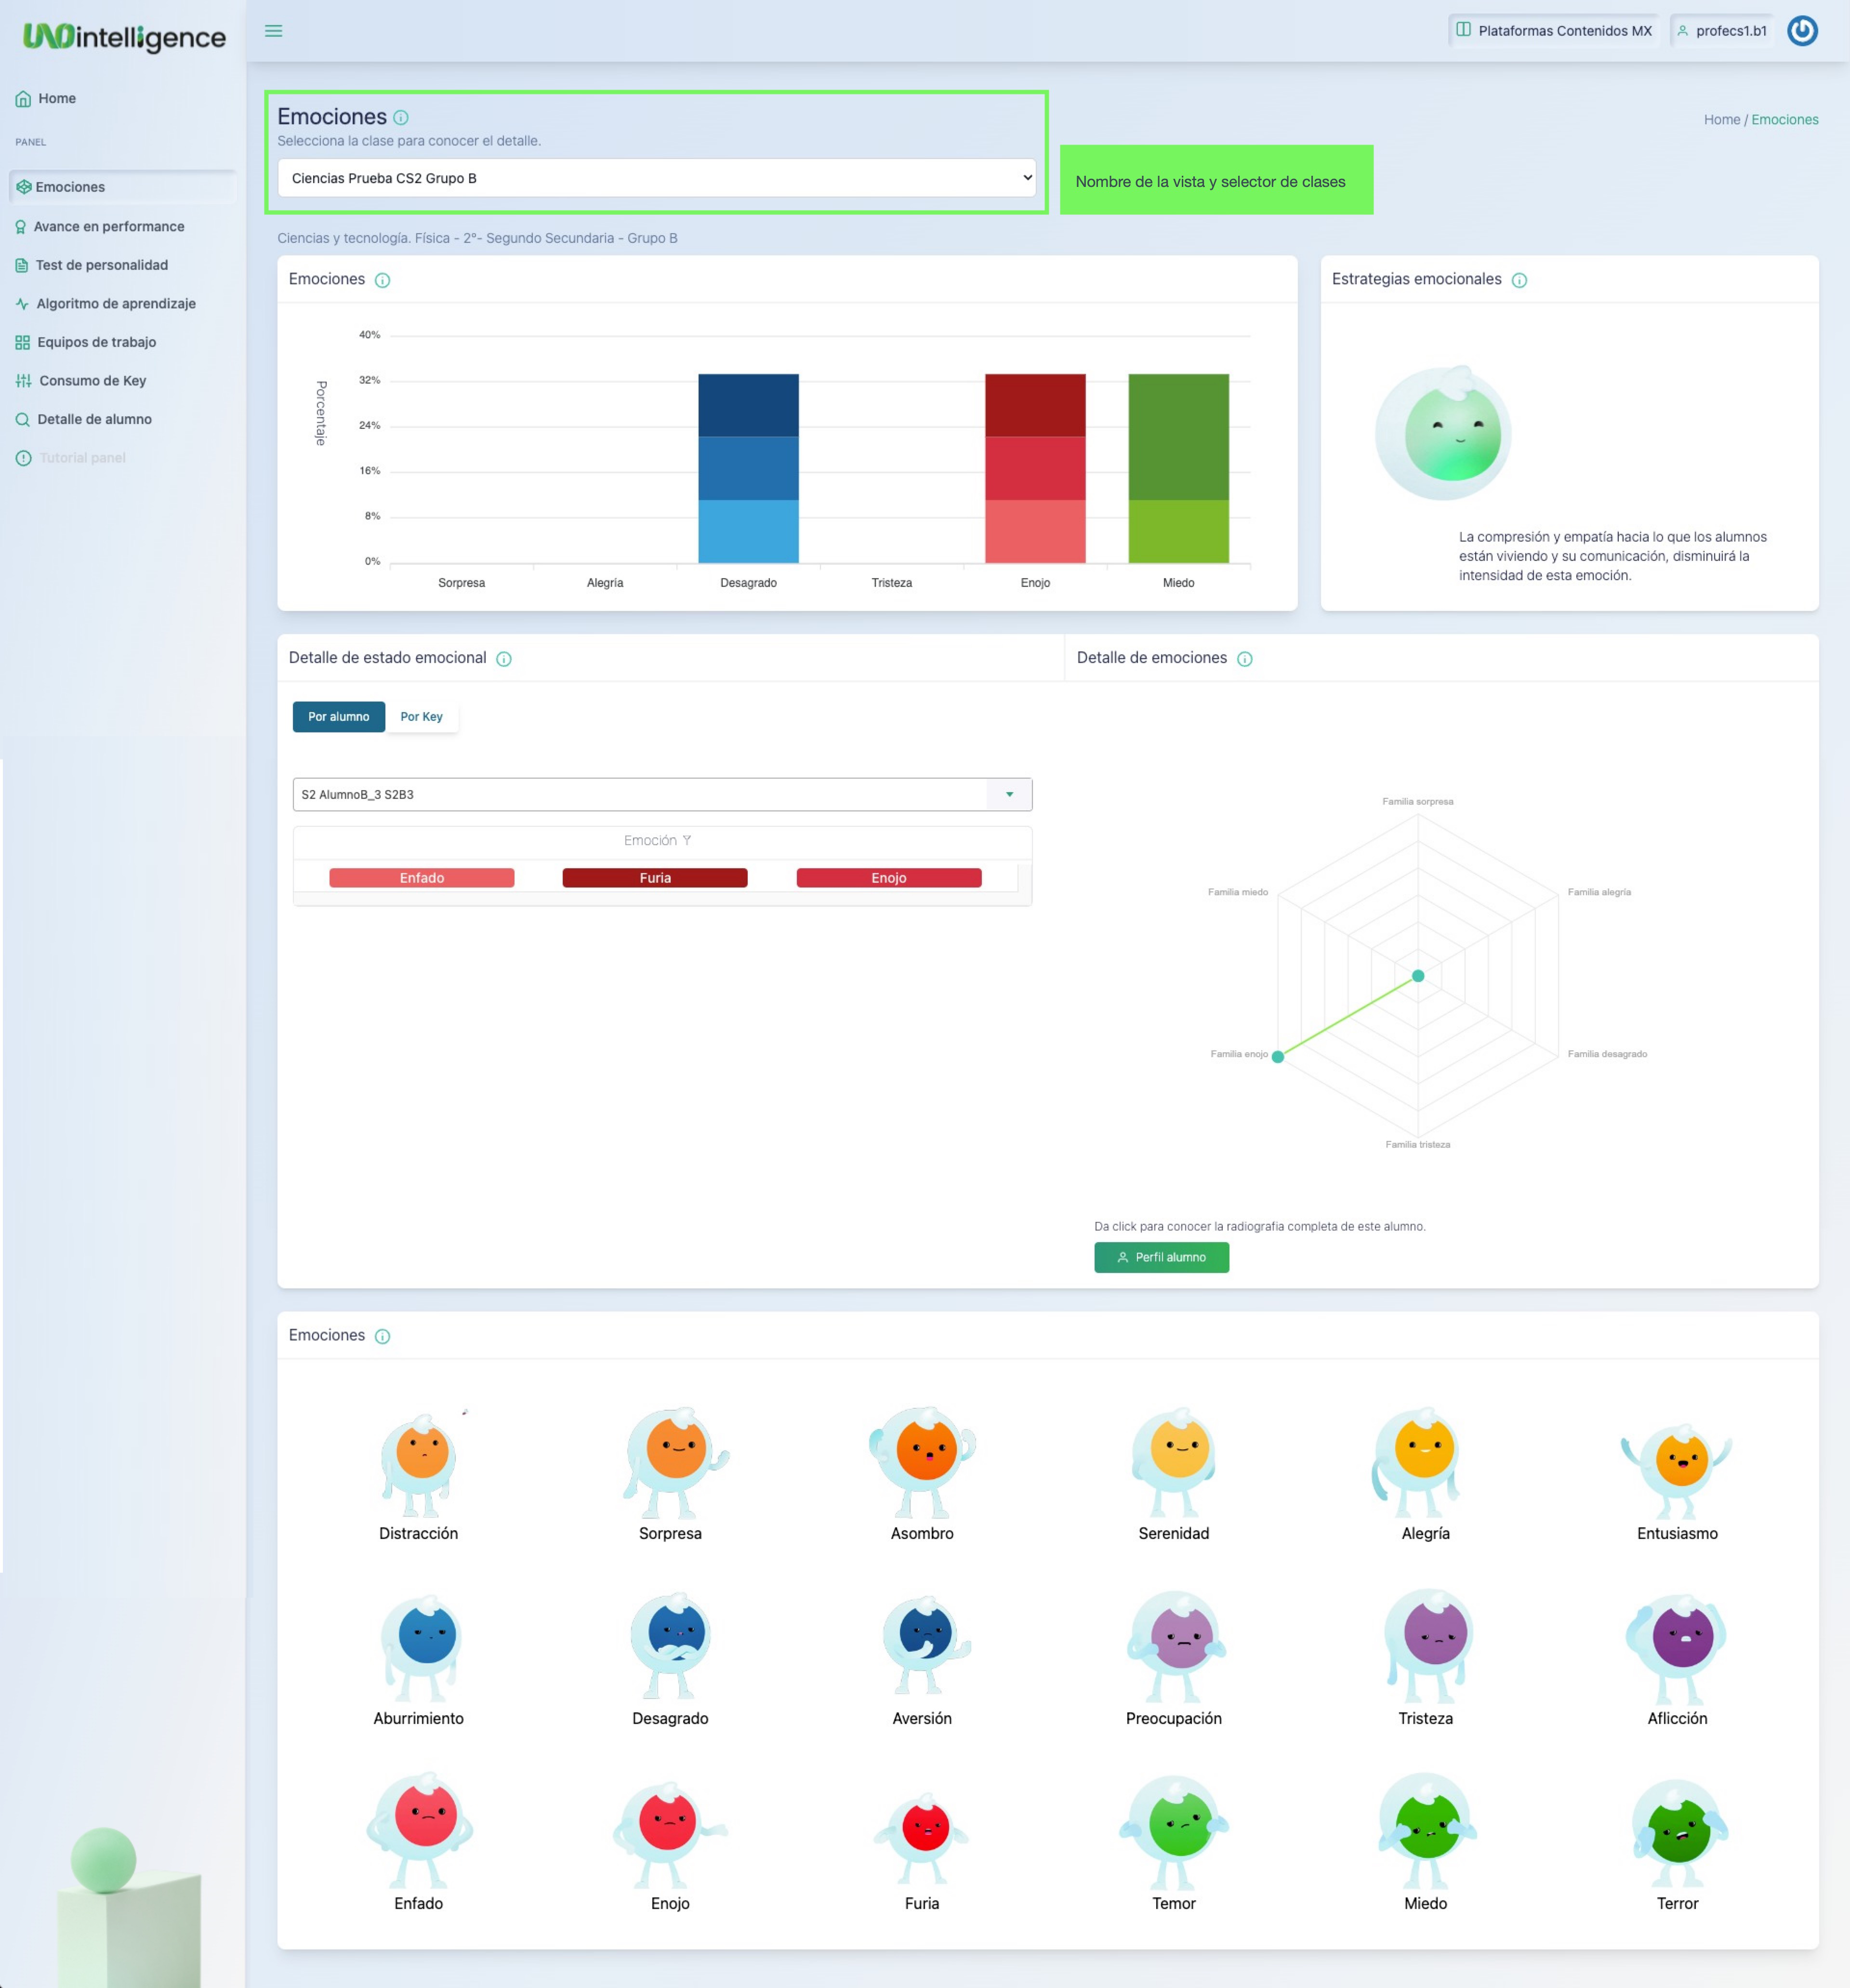The height and width of the screenshot is (1988, 1850).
Task: Click info icon next to Emociones title
Action: pos(401,118)
